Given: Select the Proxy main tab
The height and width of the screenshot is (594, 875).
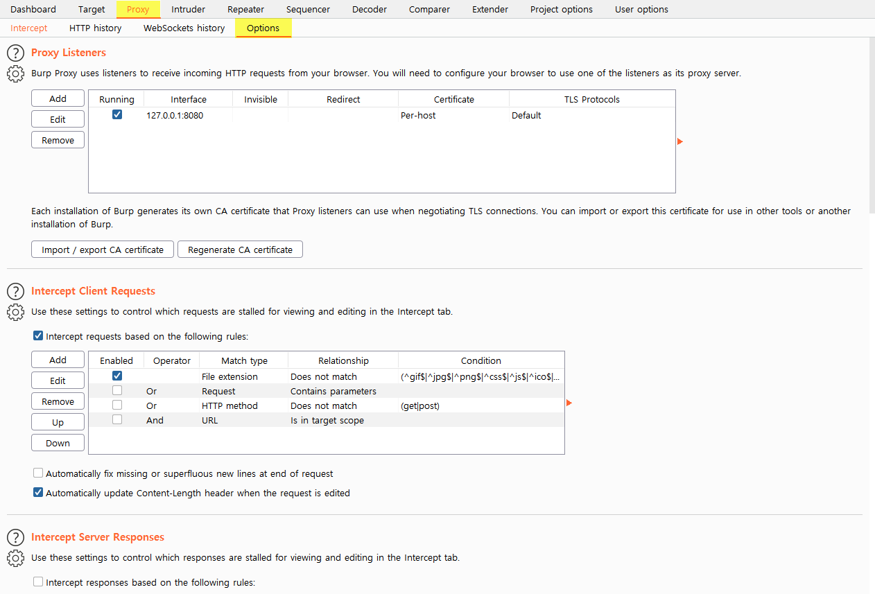Looking at the screenshot, I should point(138,9).
